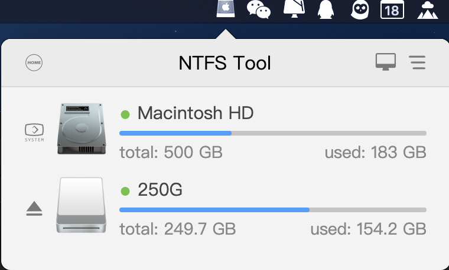Open QQ penguin menu bar icon
449x270 pixels.
click(x=325, y=9)
